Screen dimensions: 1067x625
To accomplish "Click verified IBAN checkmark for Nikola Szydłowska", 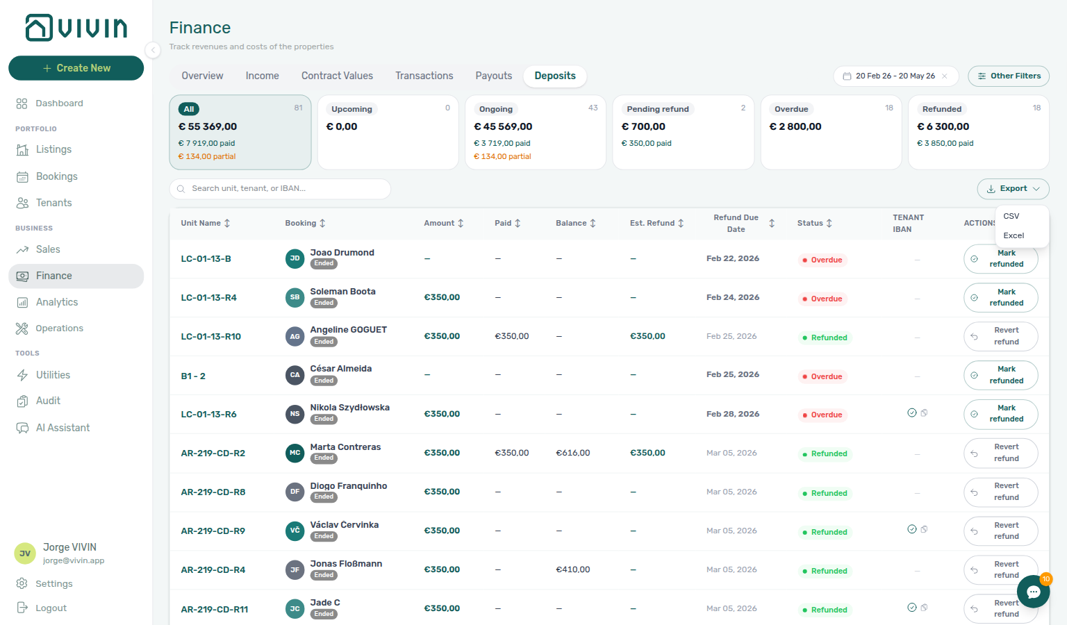I will coord(912,412).
